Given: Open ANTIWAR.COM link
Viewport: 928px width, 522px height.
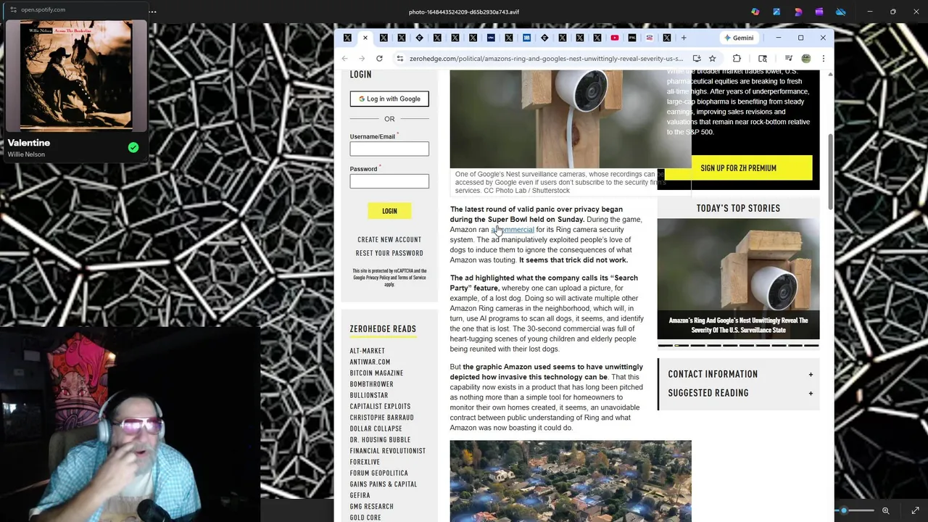Looking at the screenshot, I should pyautogui.click(x=370, y=362).
